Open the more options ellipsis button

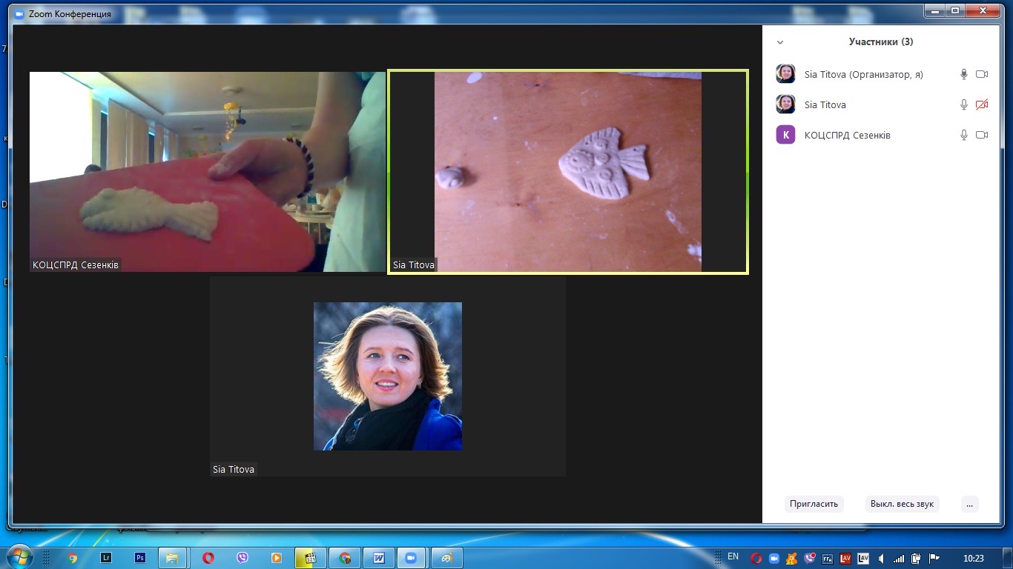pos(969,504)
